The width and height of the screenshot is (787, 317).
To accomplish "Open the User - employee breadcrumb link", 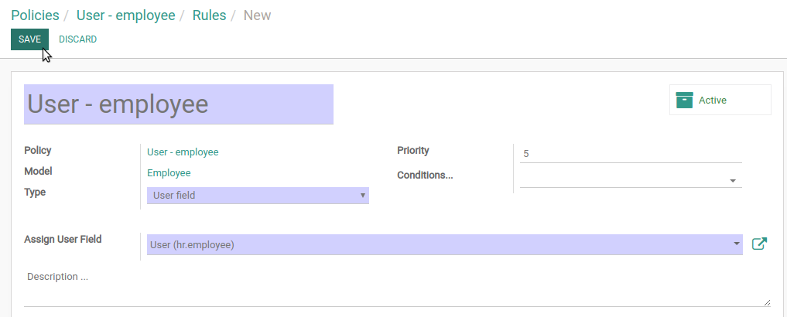I will 125,15.
